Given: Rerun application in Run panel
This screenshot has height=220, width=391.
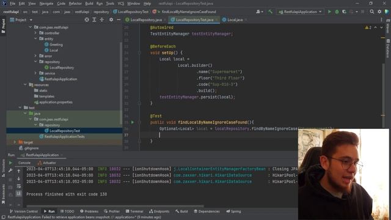Looking at the screenshot, I should coord(10,163).
